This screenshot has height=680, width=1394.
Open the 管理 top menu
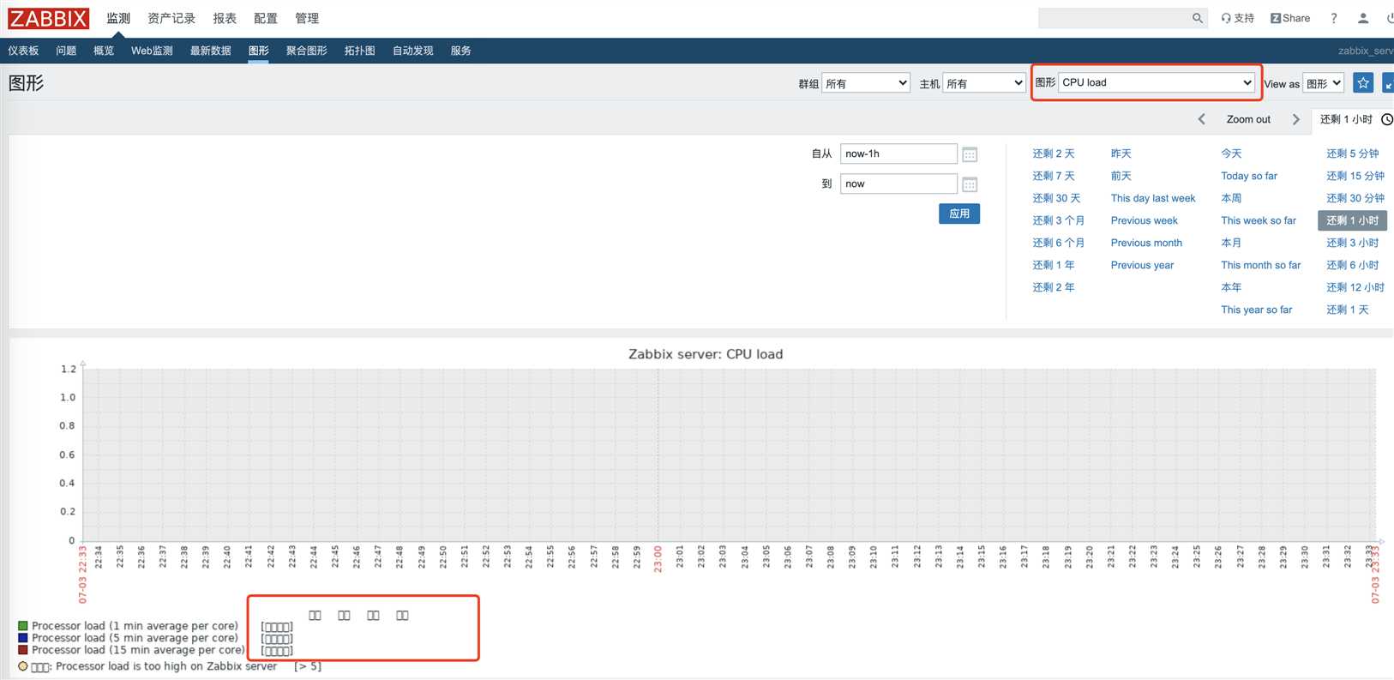point(307,18)
